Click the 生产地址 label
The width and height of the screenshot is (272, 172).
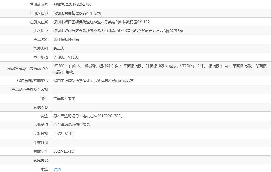[x=41, y=31]
